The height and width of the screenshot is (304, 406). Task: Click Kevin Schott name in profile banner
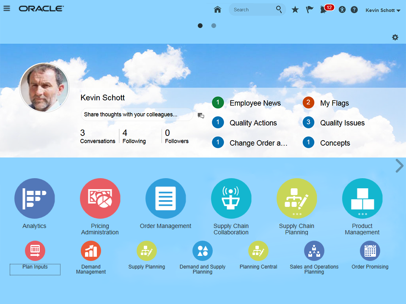102,98
